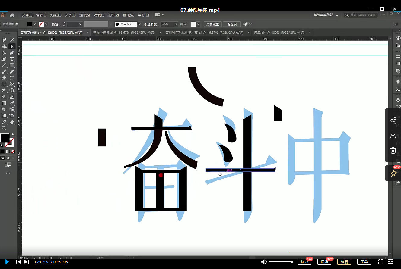The height and width of the screenshot is (269, 401).
Task: Open the 文件(F) menu
Action: tap(27, 15)
